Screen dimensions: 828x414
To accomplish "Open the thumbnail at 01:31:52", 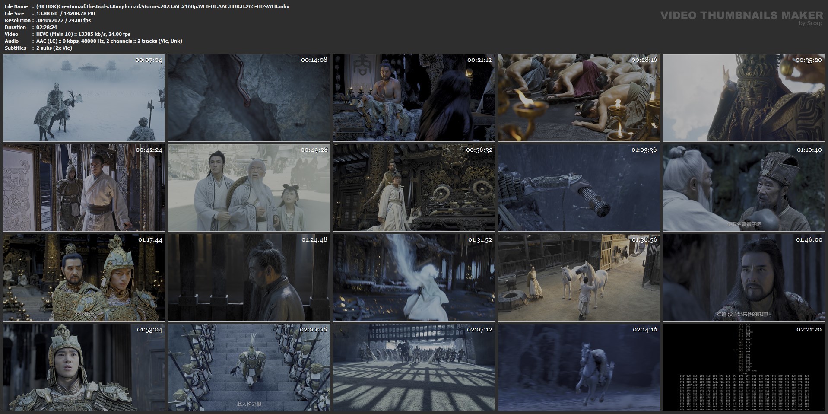I will point(414,277).
